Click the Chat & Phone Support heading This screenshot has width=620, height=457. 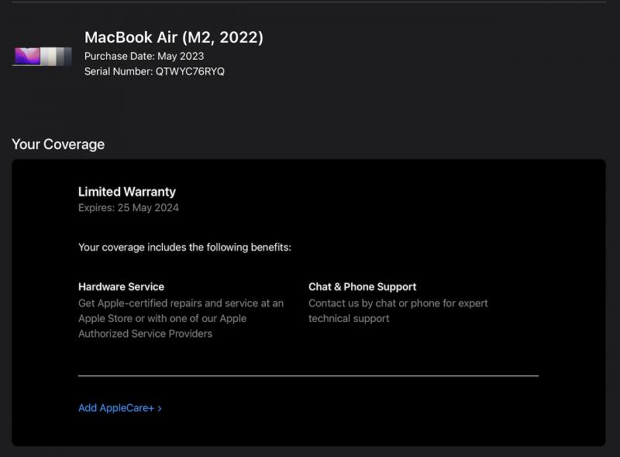click(x=362, y=287)
